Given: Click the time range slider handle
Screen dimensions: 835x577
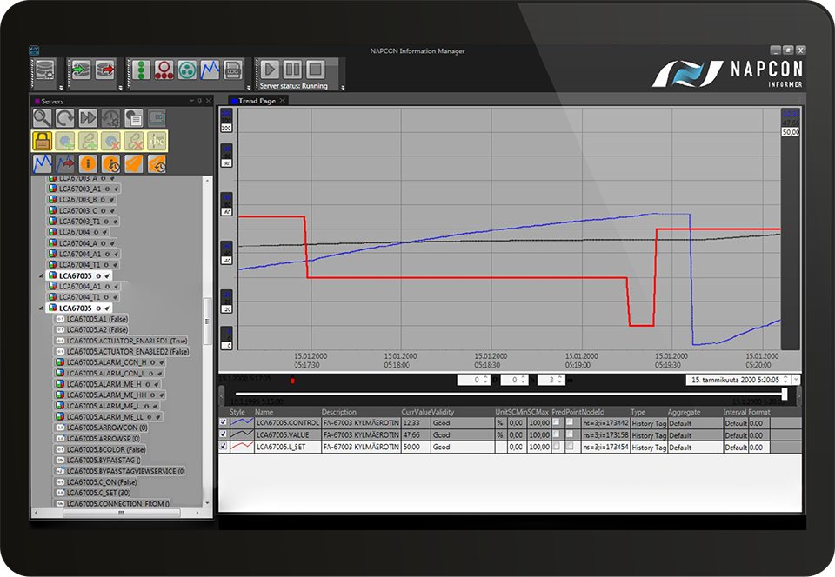Looking at the screenshot, I should (x=785, y=394).
